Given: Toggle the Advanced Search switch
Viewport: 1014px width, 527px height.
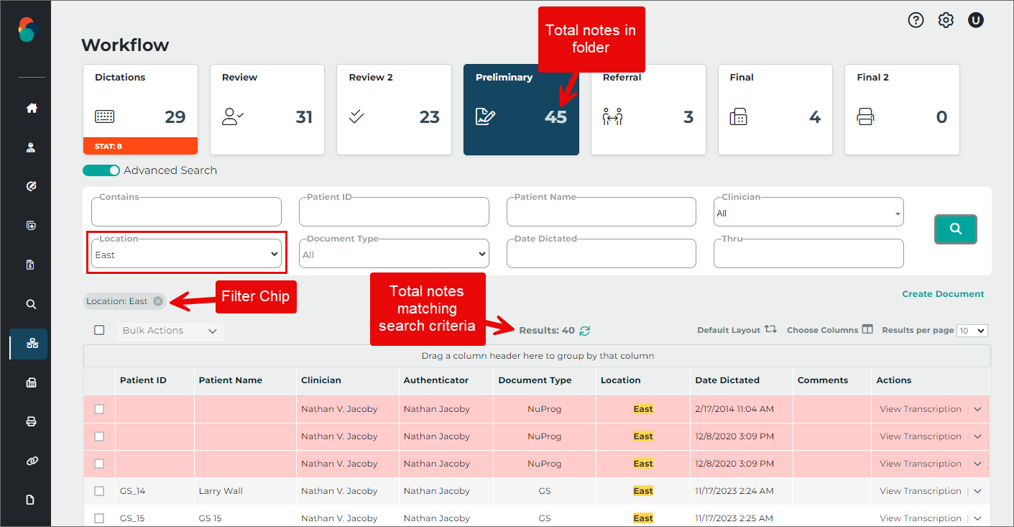Looking at the screenshot, I should tap(101, 170).
